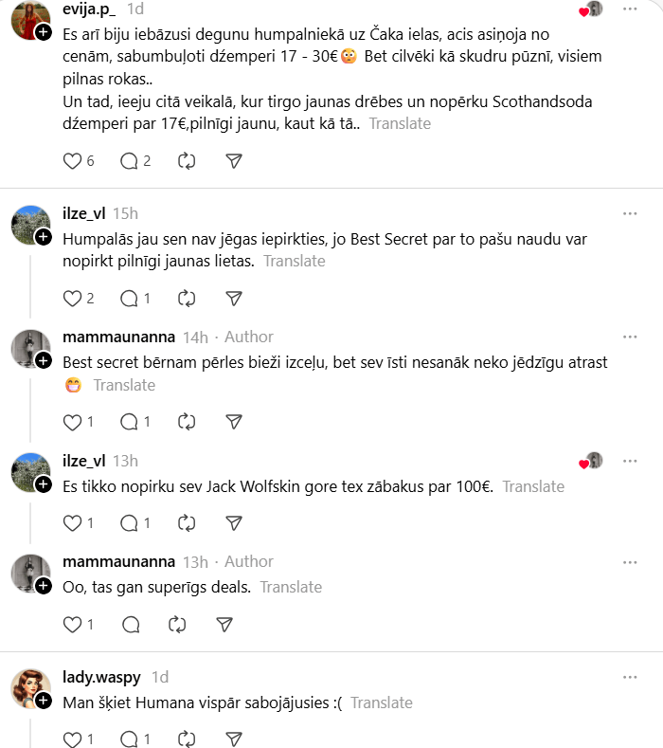The width and height of the screenshot is (663, 748).
Task: Open three-dot menu for ilze_vl's Jack Wolfskin reply
Action: [x=630, y=461]
